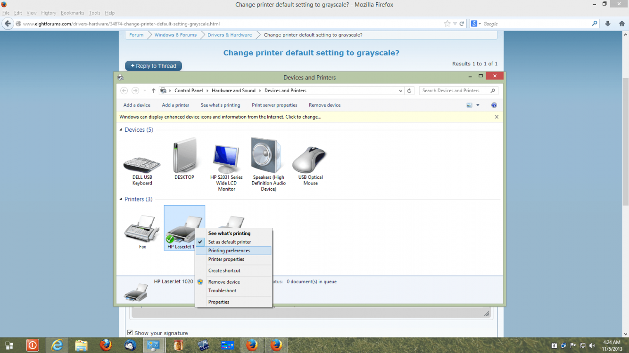Open Firefox History menu
629x353 pixels.
pos(49,13)
